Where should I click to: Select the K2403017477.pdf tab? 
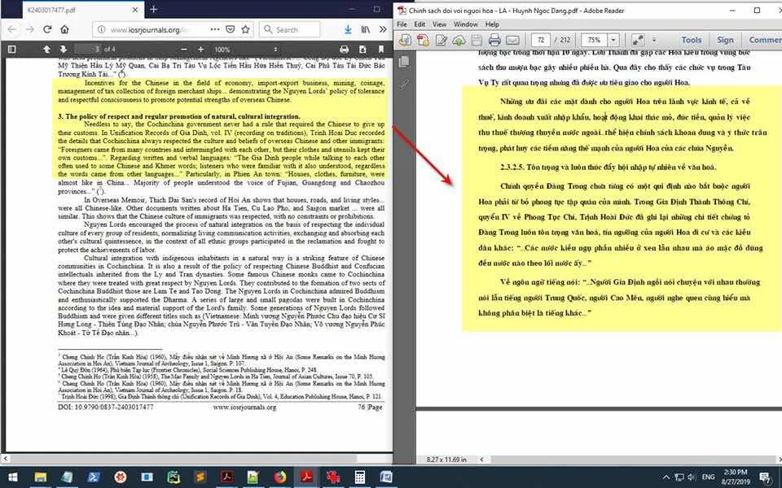(x=82, y=10)
